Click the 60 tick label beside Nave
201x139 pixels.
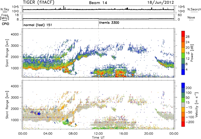tap(180, 15)
